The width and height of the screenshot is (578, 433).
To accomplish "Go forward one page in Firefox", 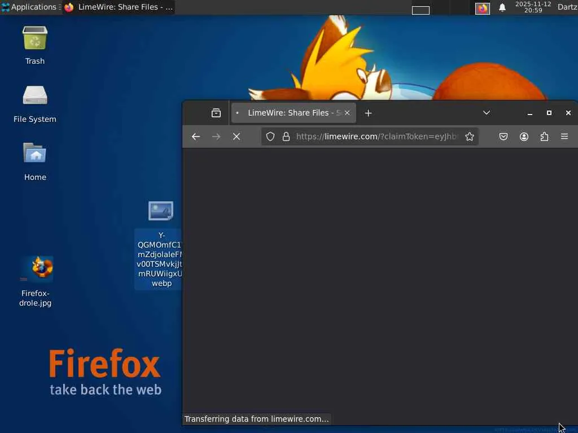I will tap(216, 136).
